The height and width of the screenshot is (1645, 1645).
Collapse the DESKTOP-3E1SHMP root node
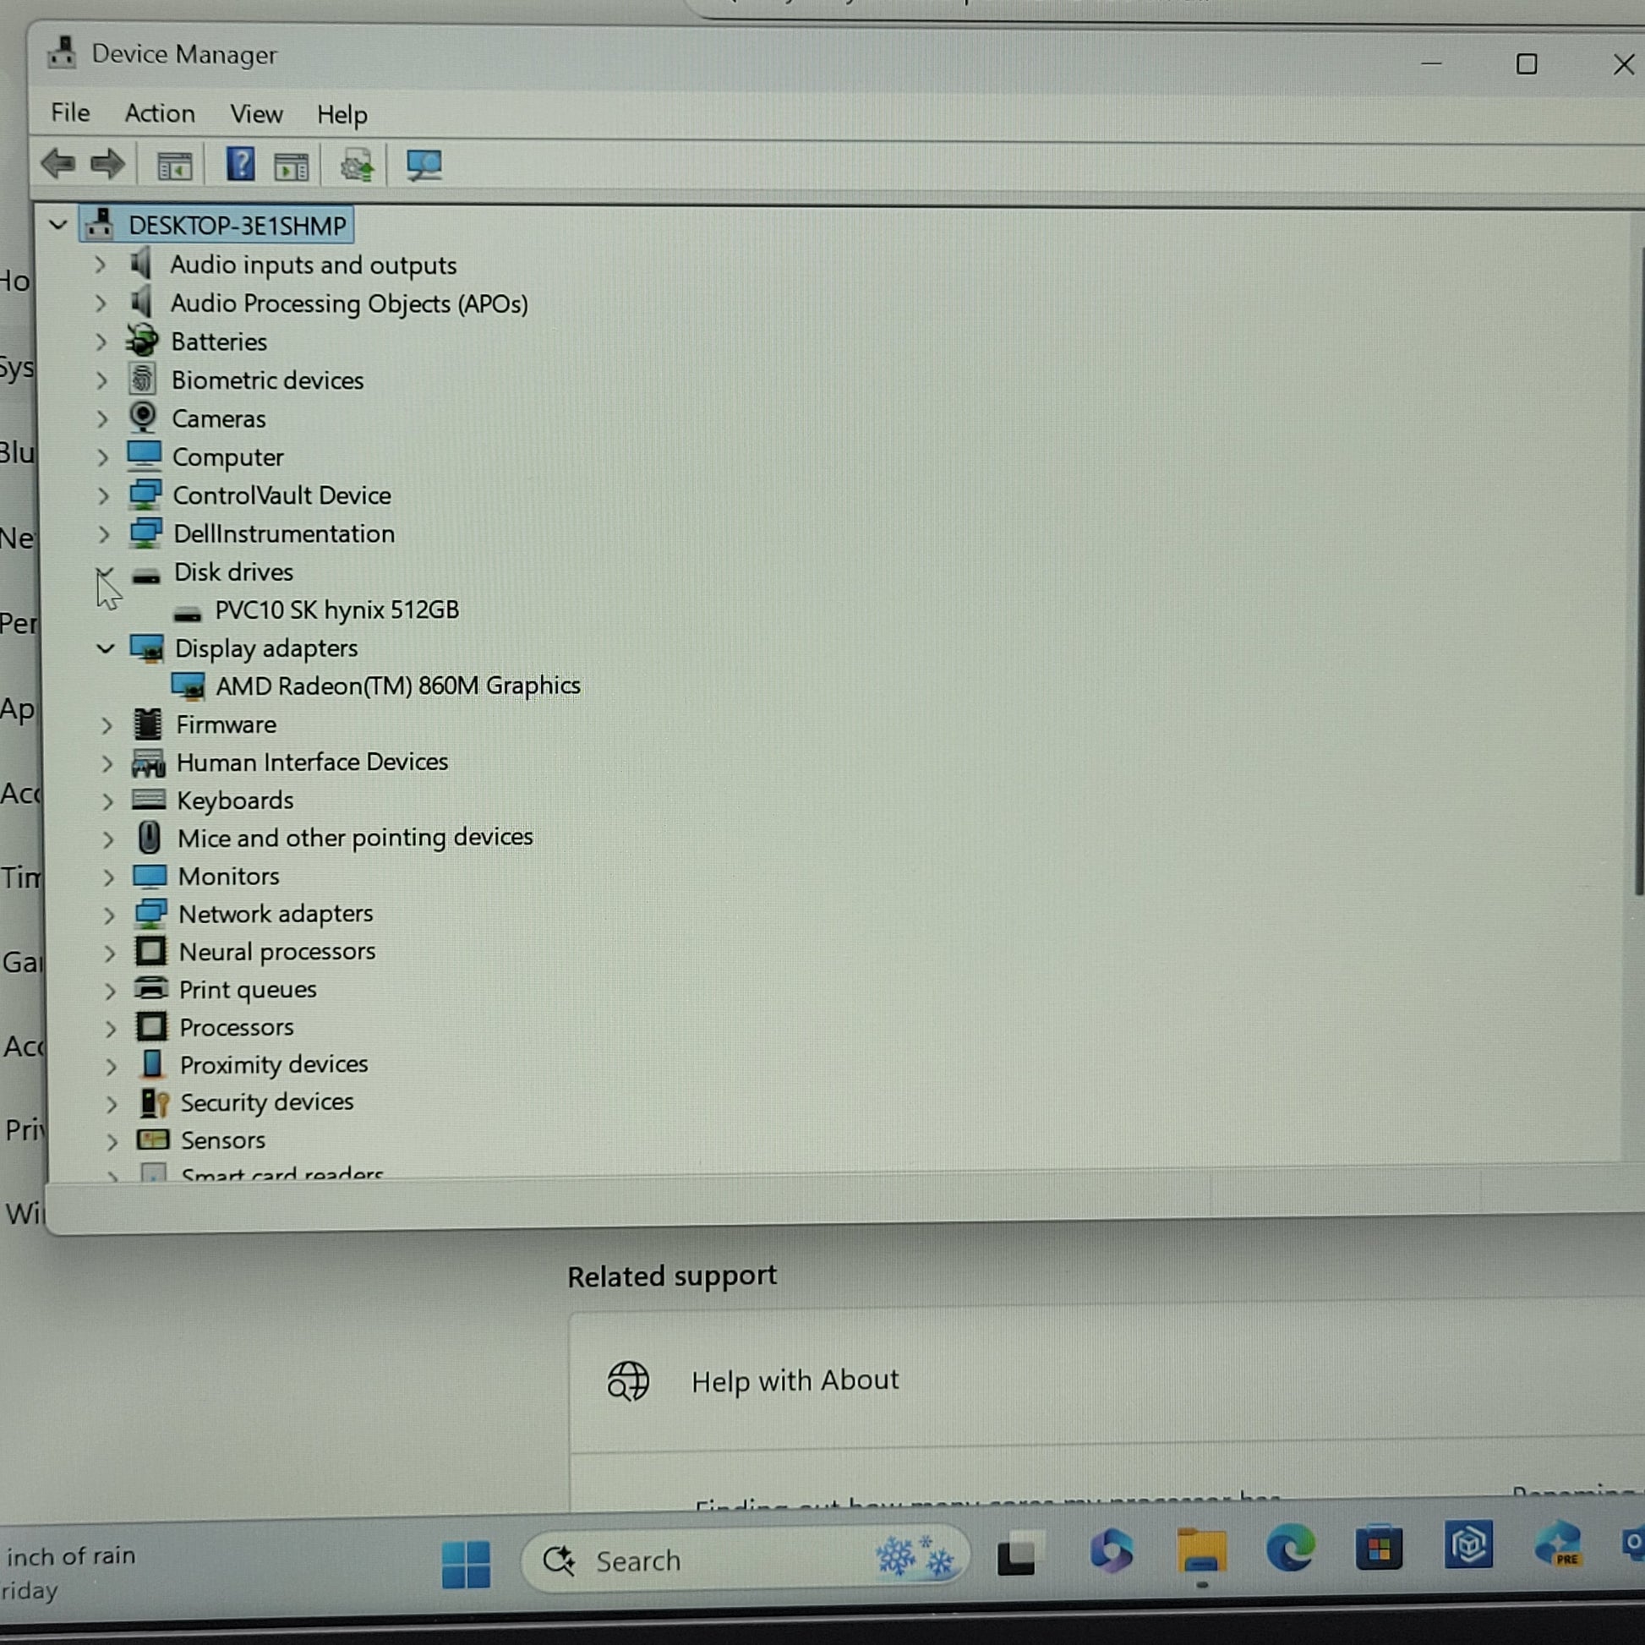pyautogui.click(x=57, y=226)
